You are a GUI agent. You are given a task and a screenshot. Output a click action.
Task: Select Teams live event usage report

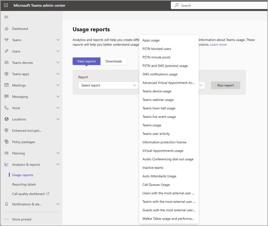[x=169, y=117]
